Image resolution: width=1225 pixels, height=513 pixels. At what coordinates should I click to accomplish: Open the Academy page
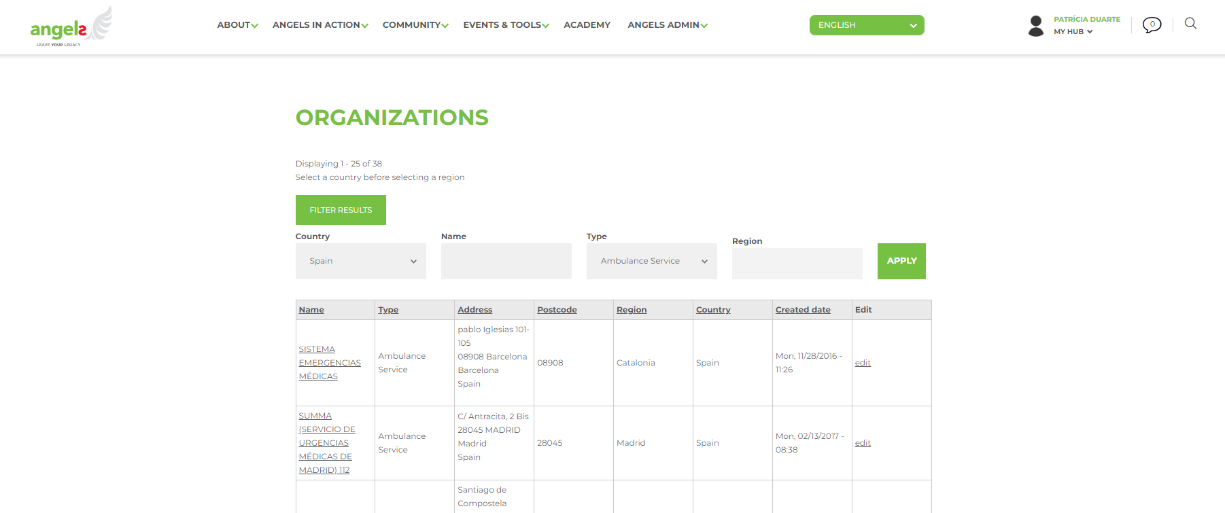click(x=587, y=25)
